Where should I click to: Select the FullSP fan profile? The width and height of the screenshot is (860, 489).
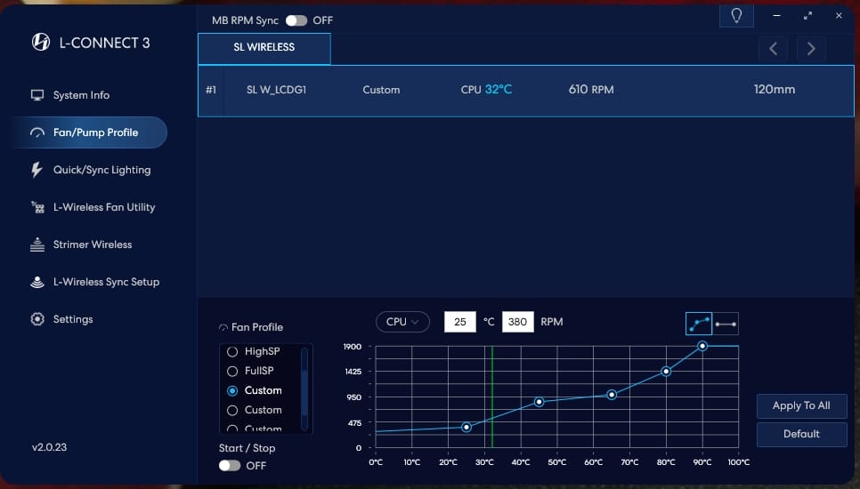tap(233, 371)
